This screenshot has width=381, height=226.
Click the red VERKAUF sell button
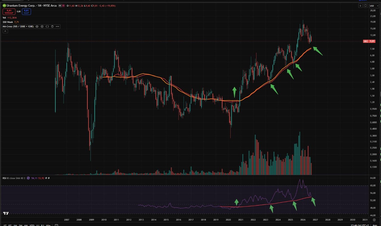[x=9, y=12]
